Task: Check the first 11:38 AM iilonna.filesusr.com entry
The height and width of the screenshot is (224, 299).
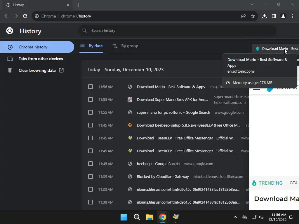Action: coord(91,189)
